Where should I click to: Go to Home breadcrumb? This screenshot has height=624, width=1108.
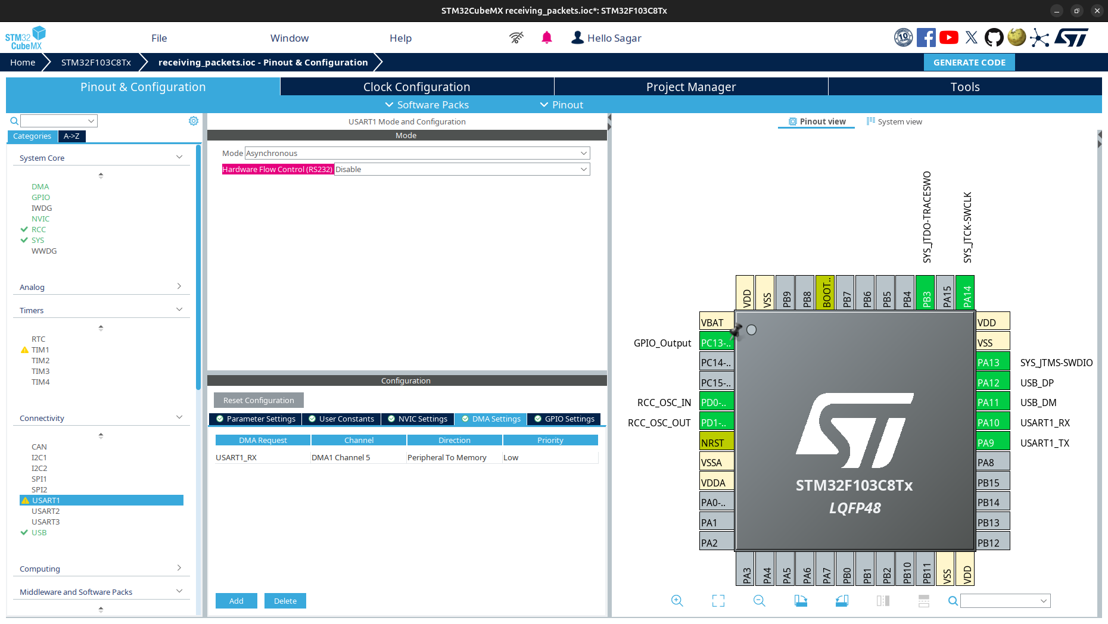tap(23, 63)
